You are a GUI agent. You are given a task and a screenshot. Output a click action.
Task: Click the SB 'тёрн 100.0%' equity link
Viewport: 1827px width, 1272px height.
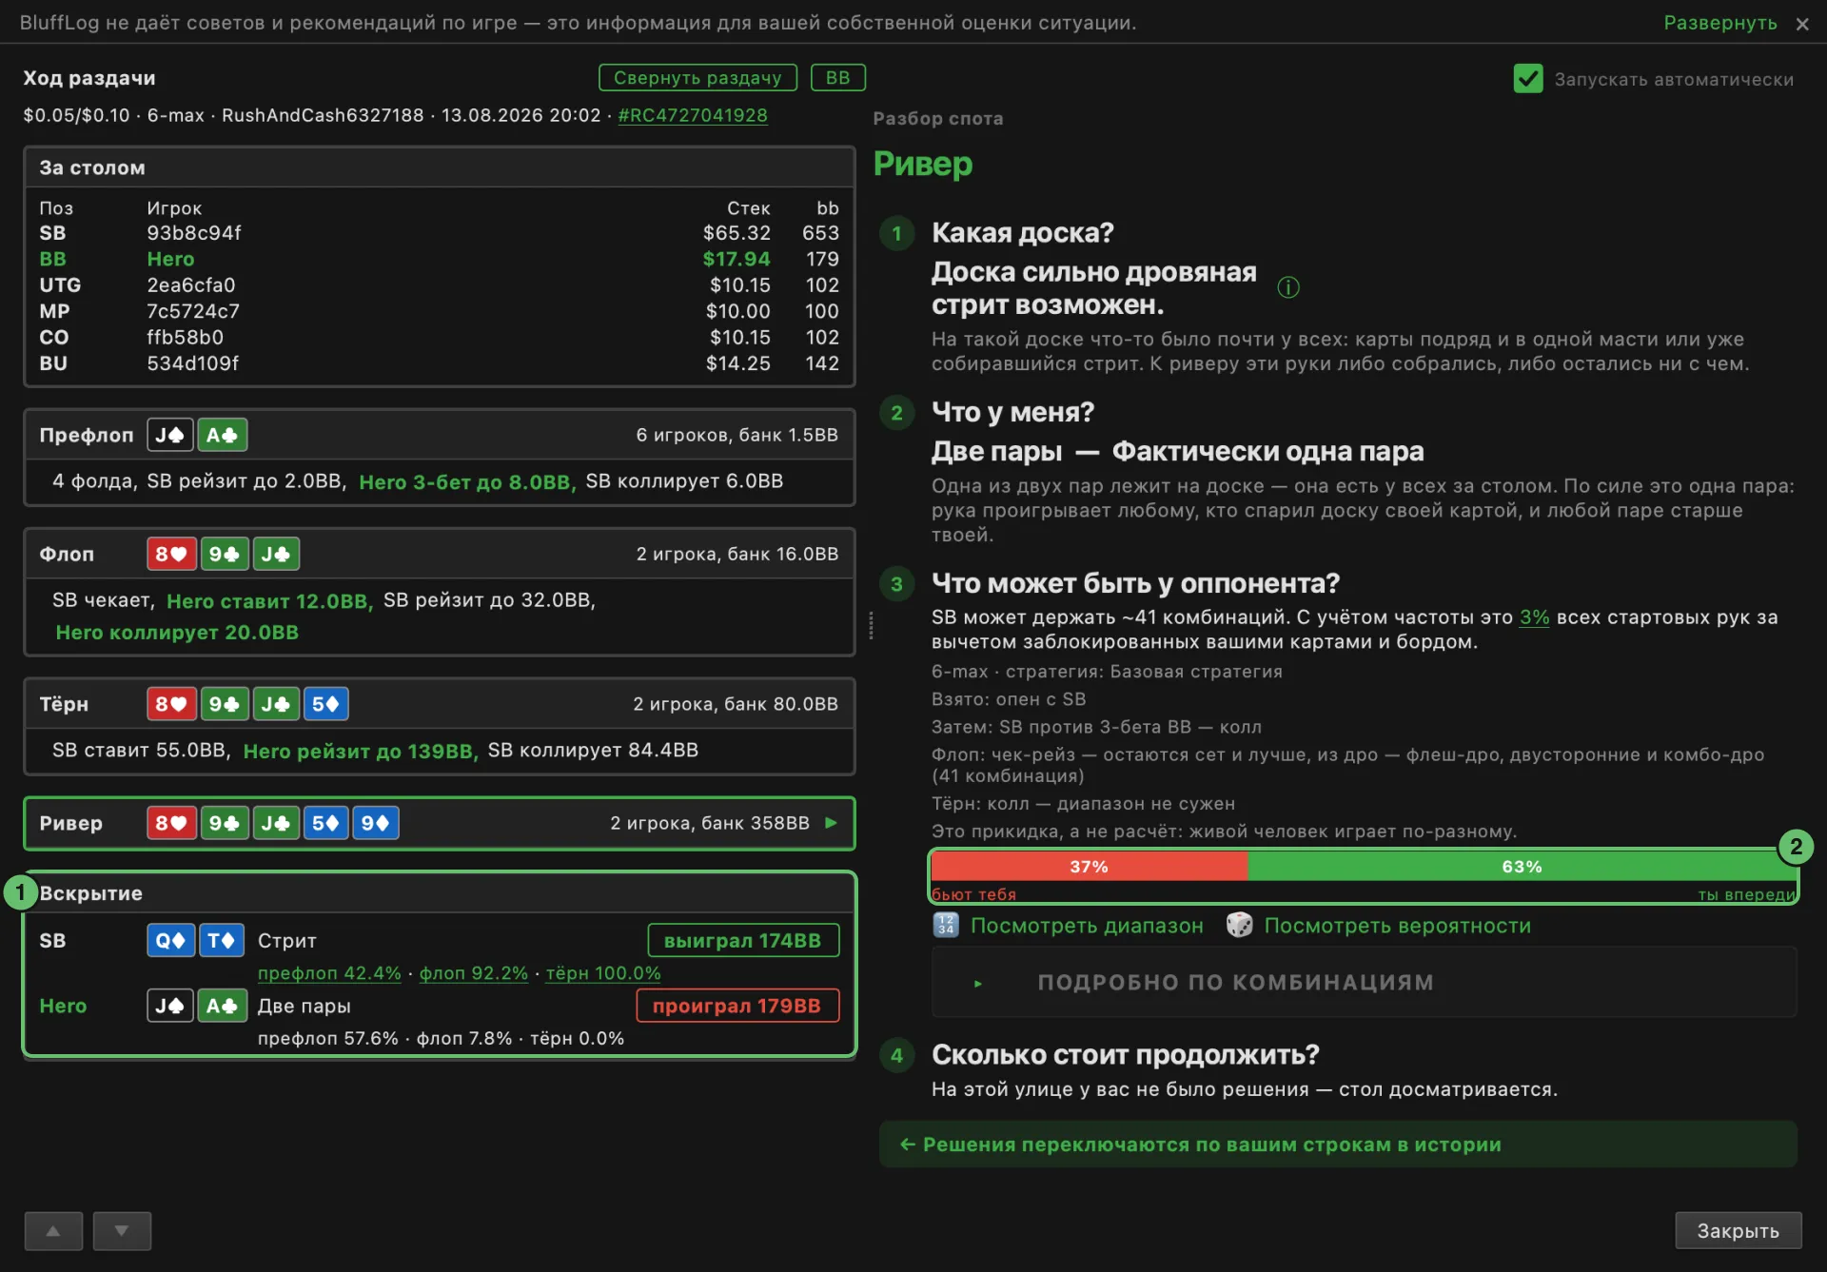click(x=603, y=973)
